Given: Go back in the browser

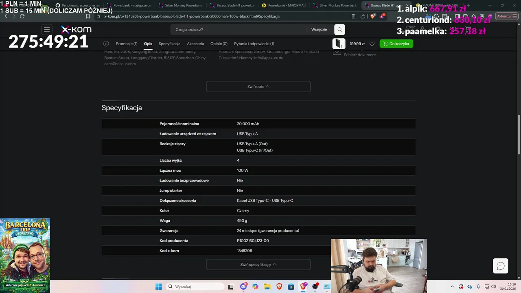Looking at the screenshot, I should [x=6, y=16].
